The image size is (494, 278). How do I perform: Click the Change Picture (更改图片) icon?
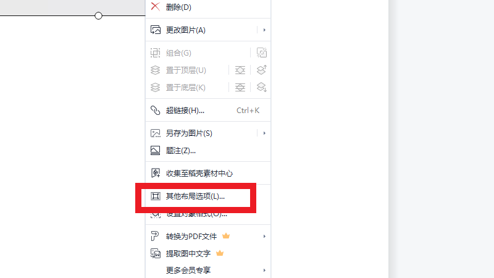[156, 30]
